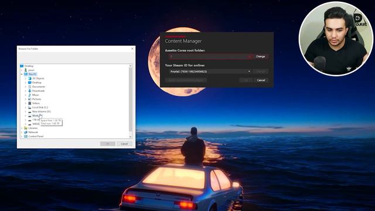
Task: Cancel the Browse For Folder dialog
Action: [124, 144]
